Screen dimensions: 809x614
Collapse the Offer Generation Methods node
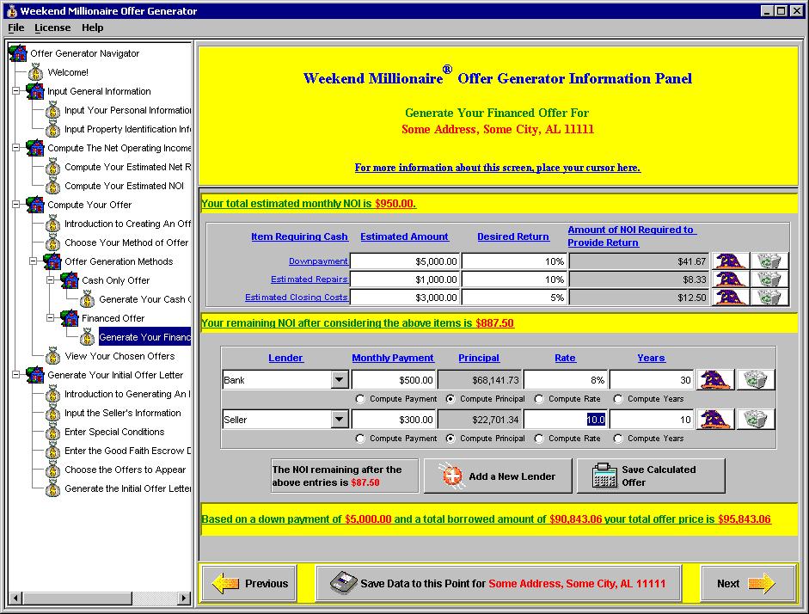point(33,261)
